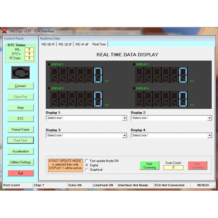Viewport: 218px width, 218px height.
Task: Open the Display 1 dropdown list
Action: coord(125,118)
